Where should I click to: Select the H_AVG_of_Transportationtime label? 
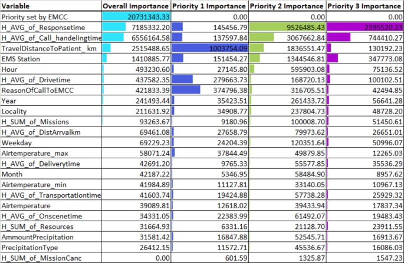click(x=51, y=195)
